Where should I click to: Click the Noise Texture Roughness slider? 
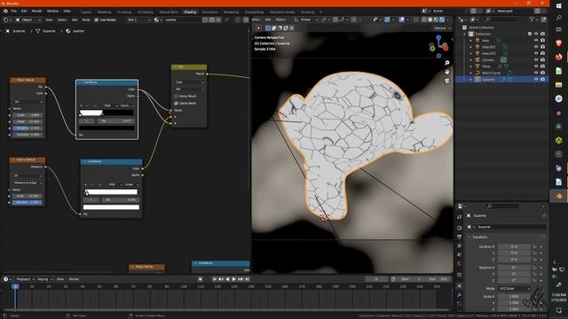[x=28, y=128]
